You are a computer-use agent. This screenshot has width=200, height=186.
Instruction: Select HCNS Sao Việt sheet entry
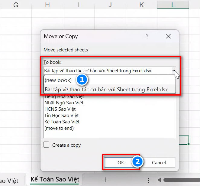pos(60,109)
